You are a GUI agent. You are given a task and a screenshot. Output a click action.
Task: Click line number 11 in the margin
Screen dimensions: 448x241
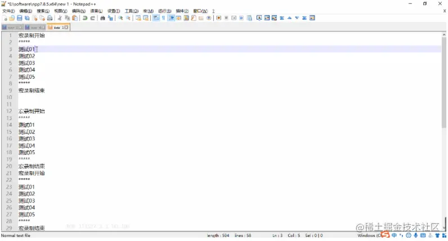[x=9, y=104]
